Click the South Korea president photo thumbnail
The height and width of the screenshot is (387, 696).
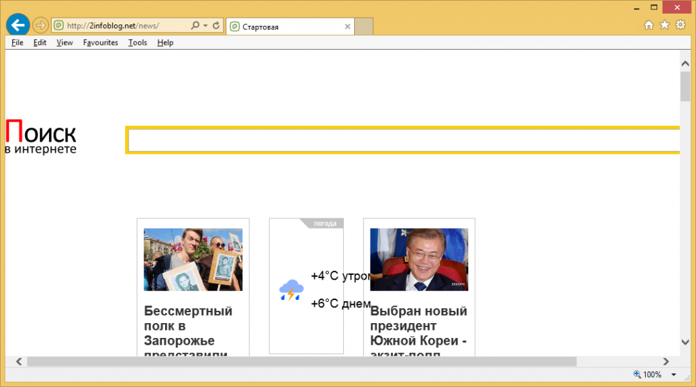[x=419, y=259]
